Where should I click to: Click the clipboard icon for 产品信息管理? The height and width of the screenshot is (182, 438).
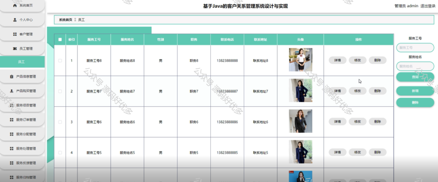pyautogui.click(x=12, y=77)
